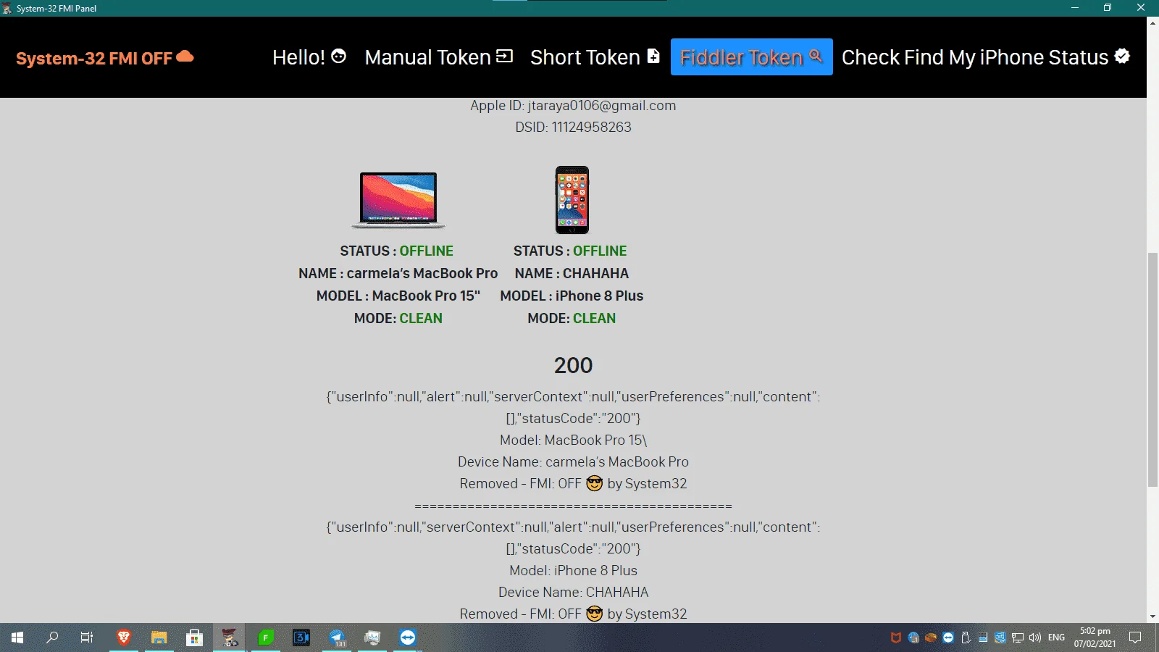
Task: Click the cloud icon beside System-32 FMI OFF
Action: click(x=185, y=57)
